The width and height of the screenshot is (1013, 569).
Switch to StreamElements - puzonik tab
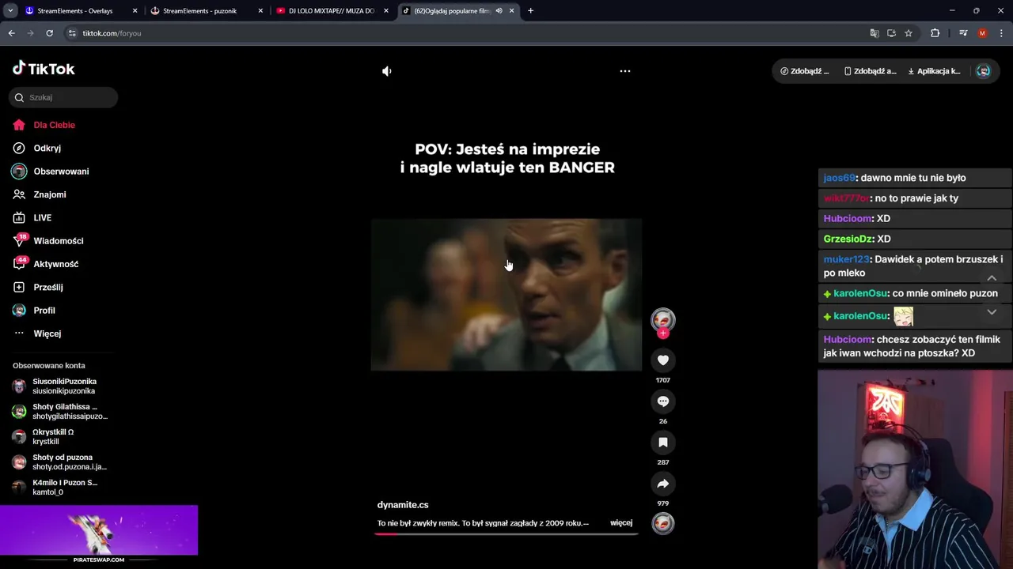(206, 11)
